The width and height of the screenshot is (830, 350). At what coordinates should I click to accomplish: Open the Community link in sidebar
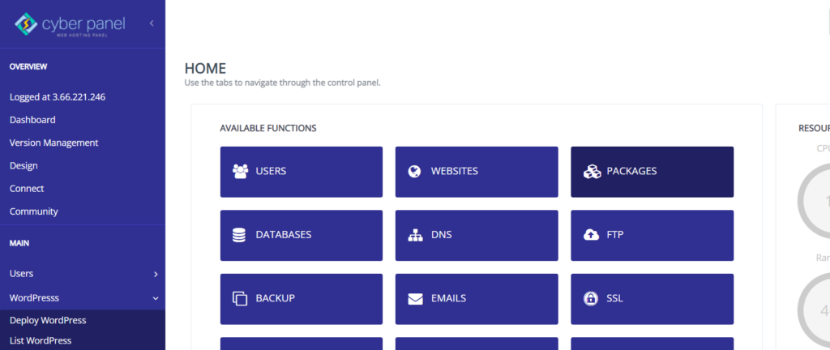click(x=34, y=211)
